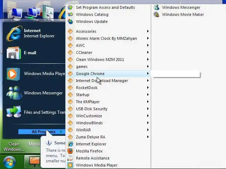
Task: Expand the Internet Download Manager submenu arrow
Action: click(x=148, y=81)
